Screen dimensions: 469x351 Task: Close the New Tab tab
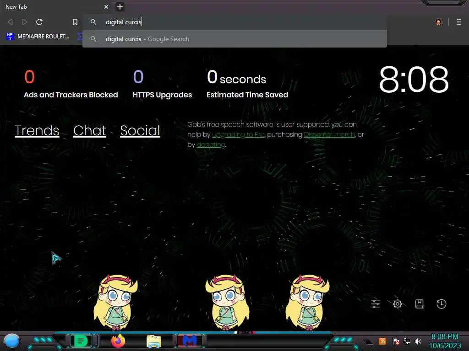click(x=106, y=6)
